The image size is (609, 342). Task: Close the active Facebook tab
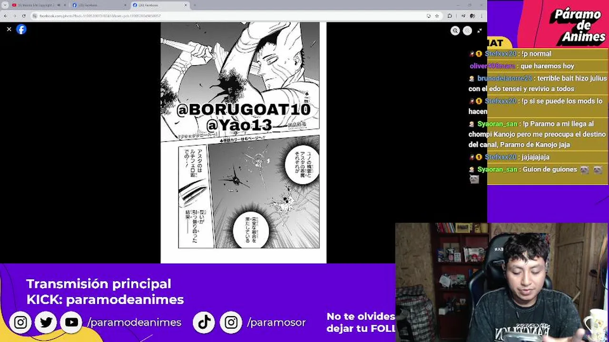pyautogui.click(x=186, y=5)
